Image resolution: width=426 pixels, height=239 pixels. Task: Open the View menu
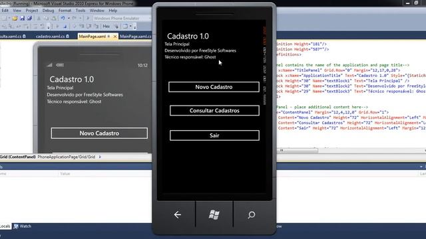(x=17, y=11)
